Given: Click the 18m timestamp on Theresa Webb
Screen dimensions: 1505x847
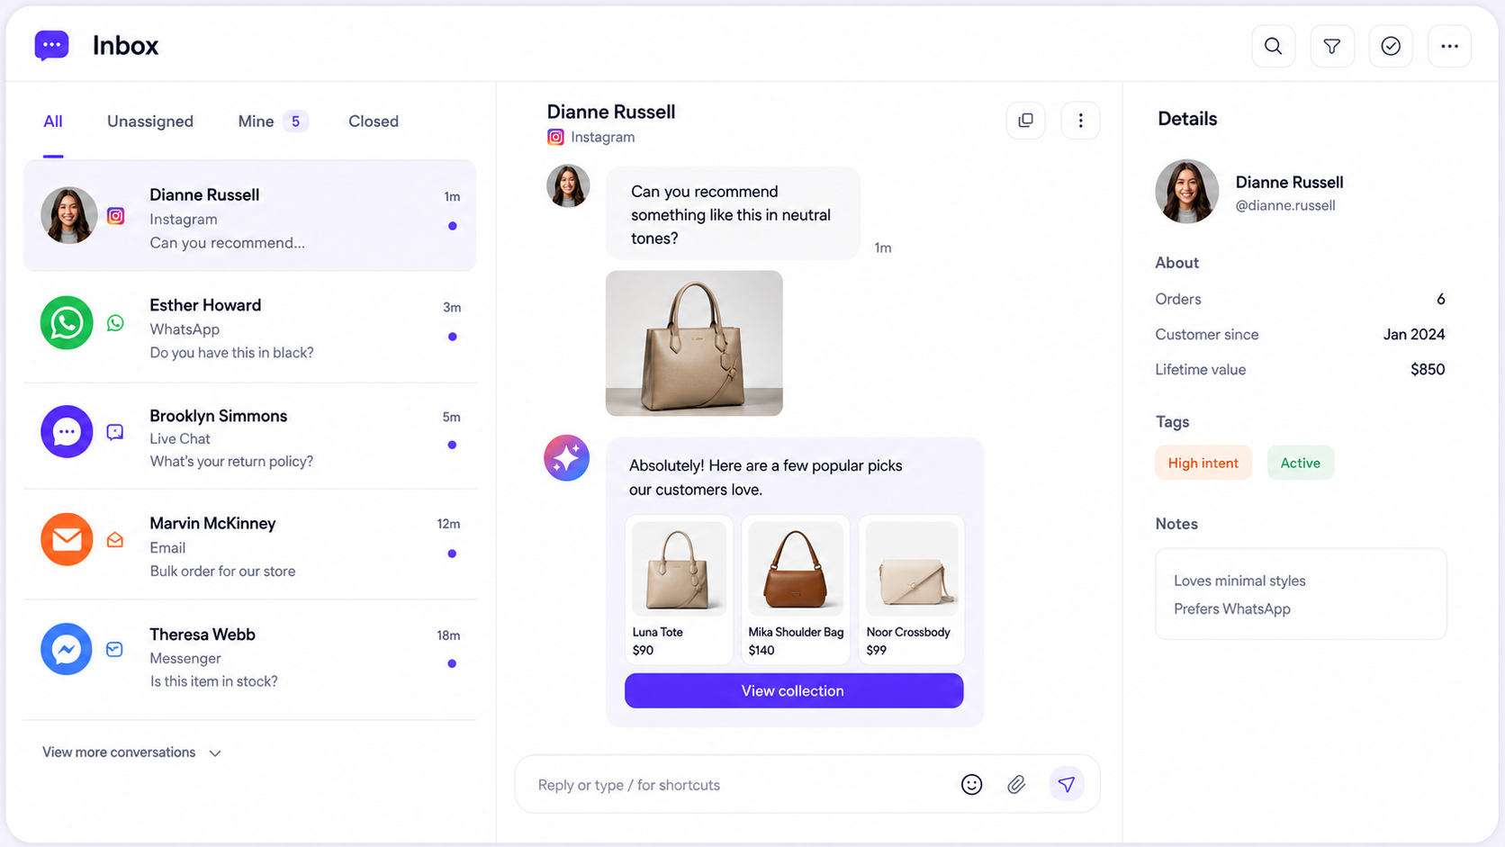Looking at the screenshot, I should point(448,635).
